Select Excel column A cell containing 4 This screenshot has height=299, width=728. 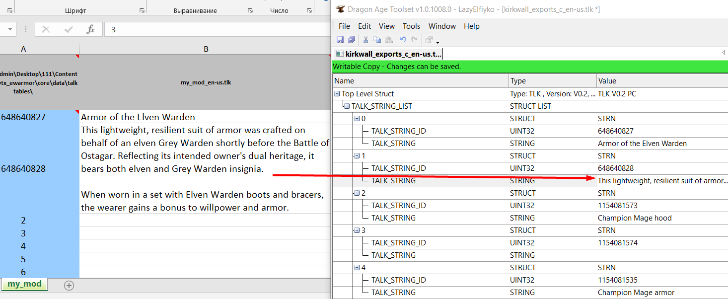pos(40,246)
